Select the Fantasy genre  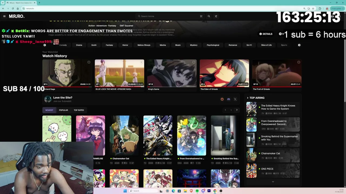click(109, 45)
